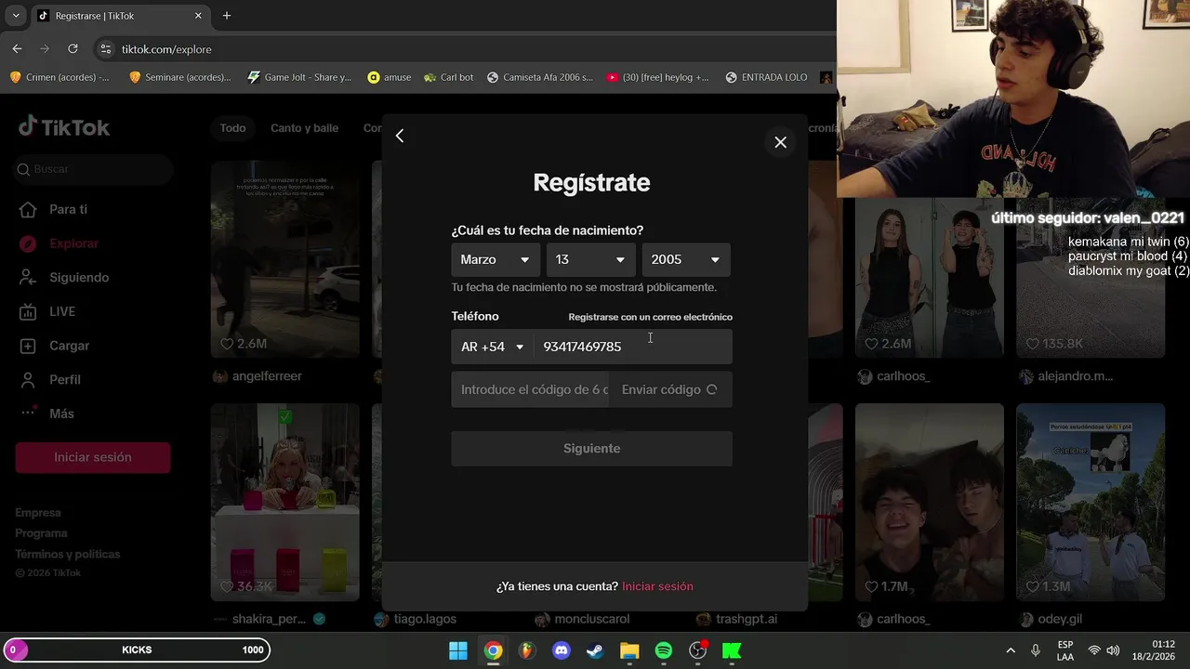Open ENTRADA LOLO bookmark
This screenshot has width=1190, height=669.
[766, 77]
